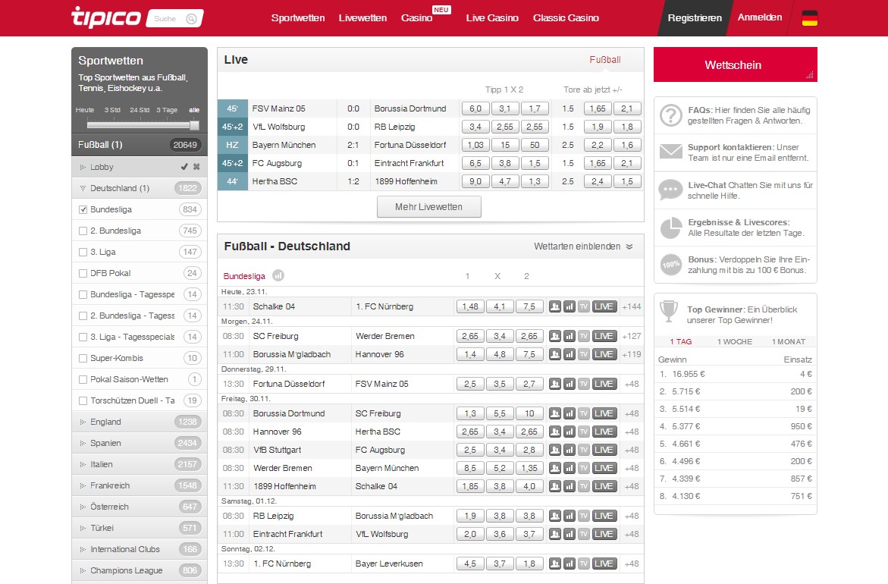Open +144 more bets for Schalke 04 match
Screen dimensions: 888x584
pyautogui.click(x=632, y=306)
